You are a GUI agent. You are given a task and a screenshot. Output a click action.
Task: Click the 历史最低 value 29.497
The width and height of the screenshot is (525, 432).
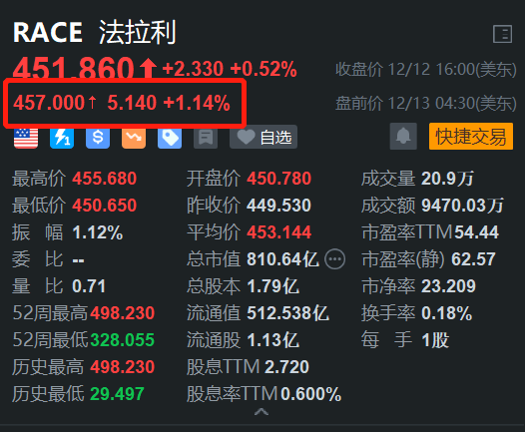pyautogui.click(x=117, y=394)
